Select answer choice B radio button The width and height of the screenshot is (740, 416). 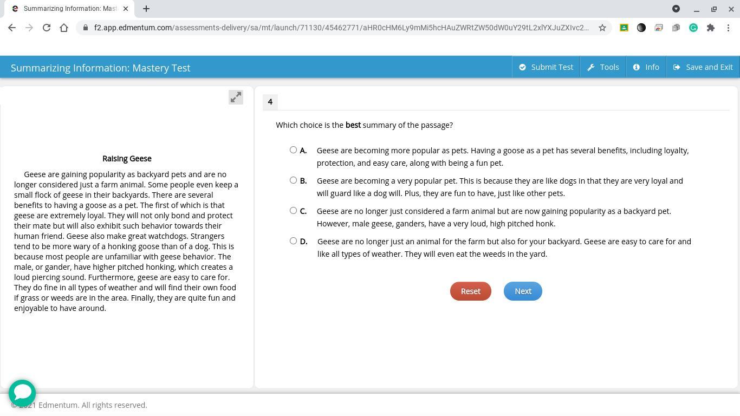[293, 180]
